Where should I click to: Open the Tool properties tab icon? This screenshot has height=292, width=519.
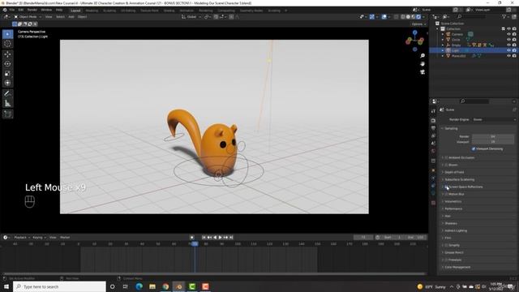click(433, 111)
